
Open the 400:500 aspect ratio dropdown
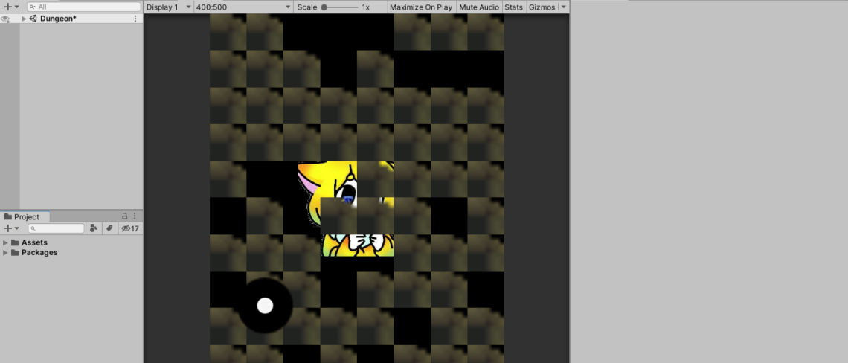[x=242, y=7]
